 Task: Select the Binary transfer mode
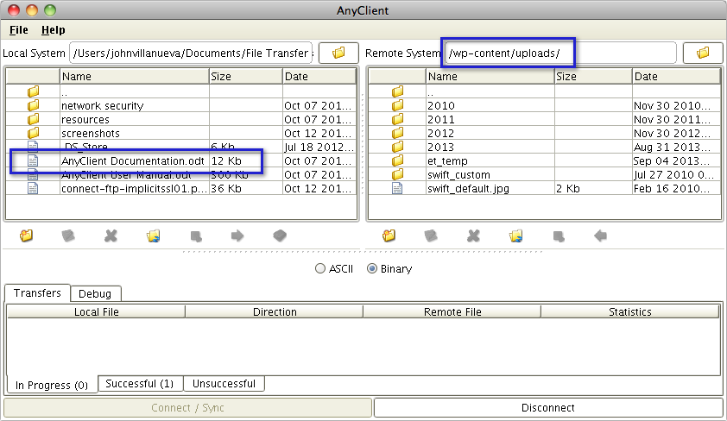pos(389,268)
